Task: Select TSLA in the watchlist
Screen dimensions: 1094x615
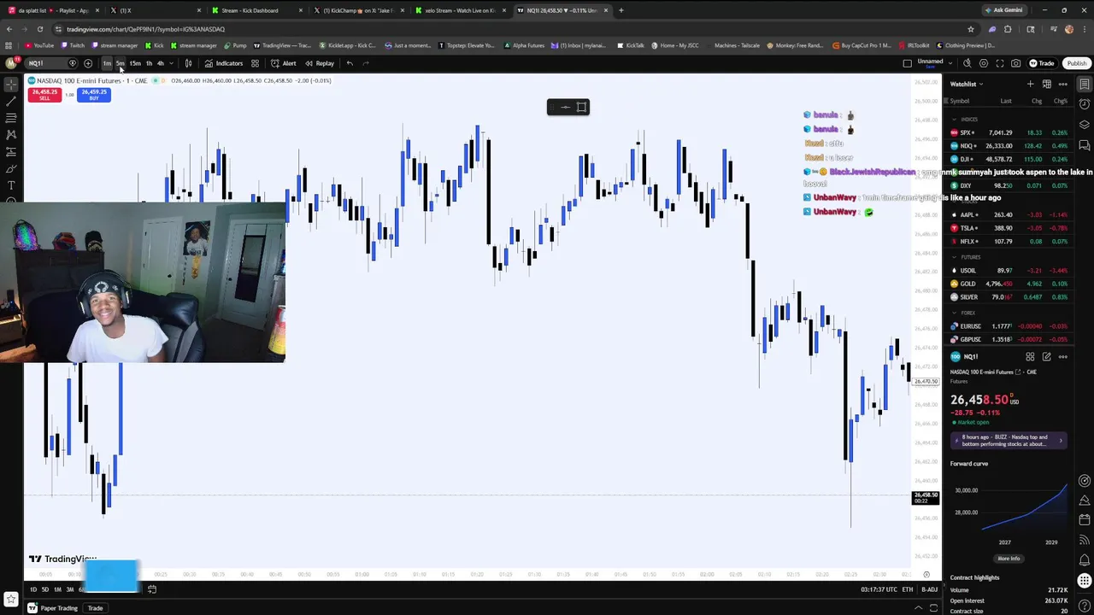Action: [1009, 228]
